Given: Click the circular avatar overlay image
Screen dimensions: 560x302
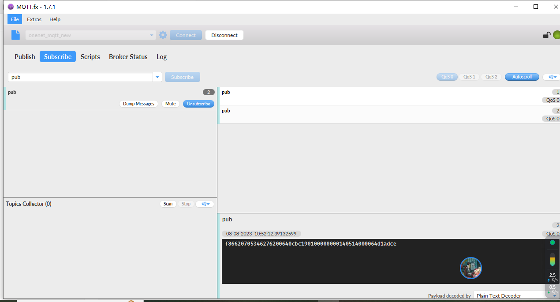Looking at the screenshot, I should pos(471,268).
